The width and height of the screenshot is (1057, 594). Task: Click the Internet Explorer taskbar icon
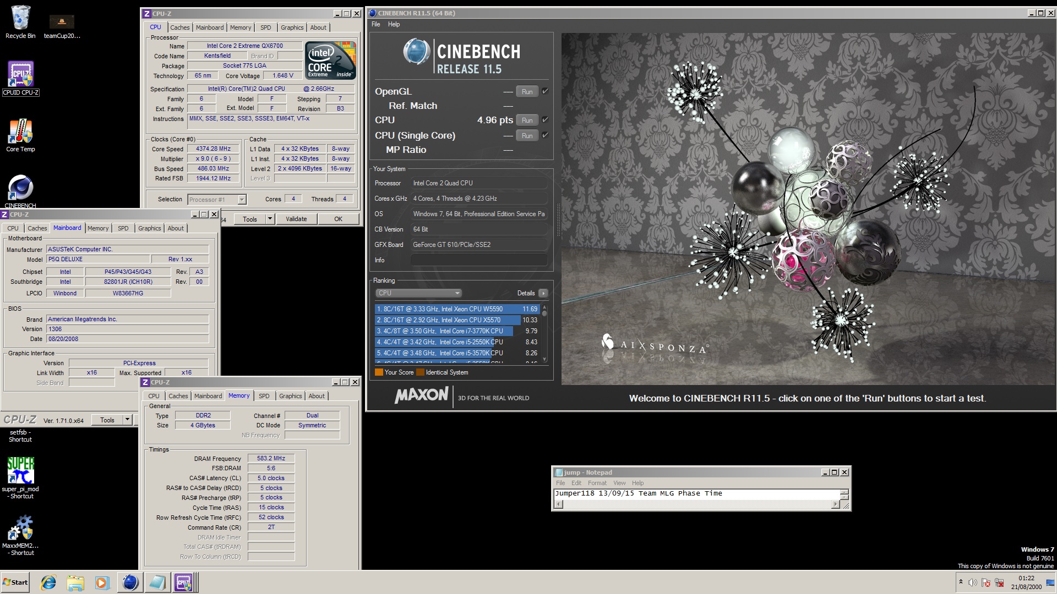coord(48,582)
